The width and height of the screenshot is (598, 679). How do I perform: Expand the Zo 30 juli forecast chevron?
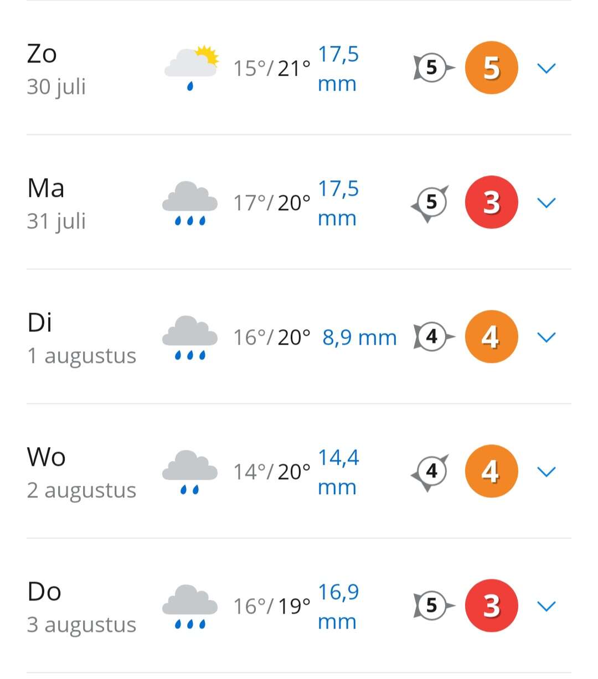547,68
